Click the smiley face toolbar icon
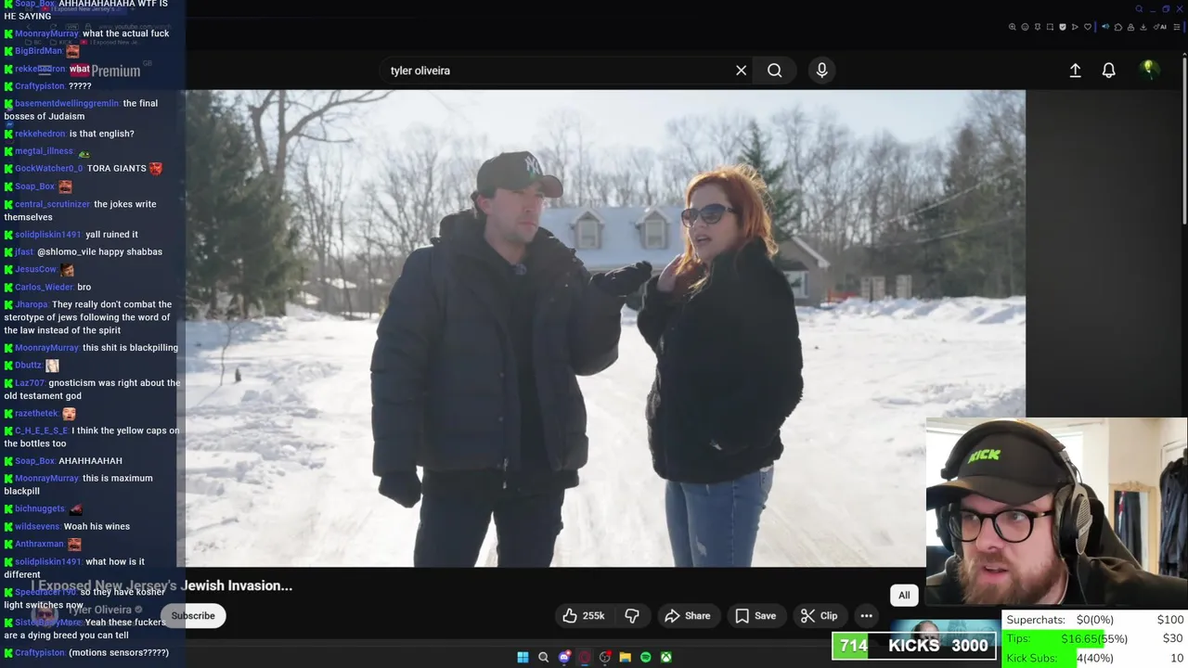 (1025, 27)
